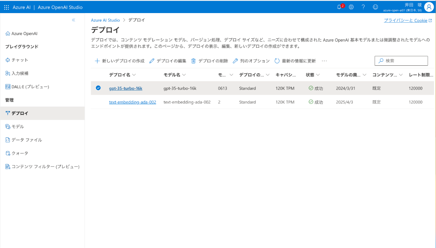Image resolution: width=436 pixels, height=248 pixels.
Task: Click the Azure AI Studio breadcrumb link
Action: tap(105, 20)
